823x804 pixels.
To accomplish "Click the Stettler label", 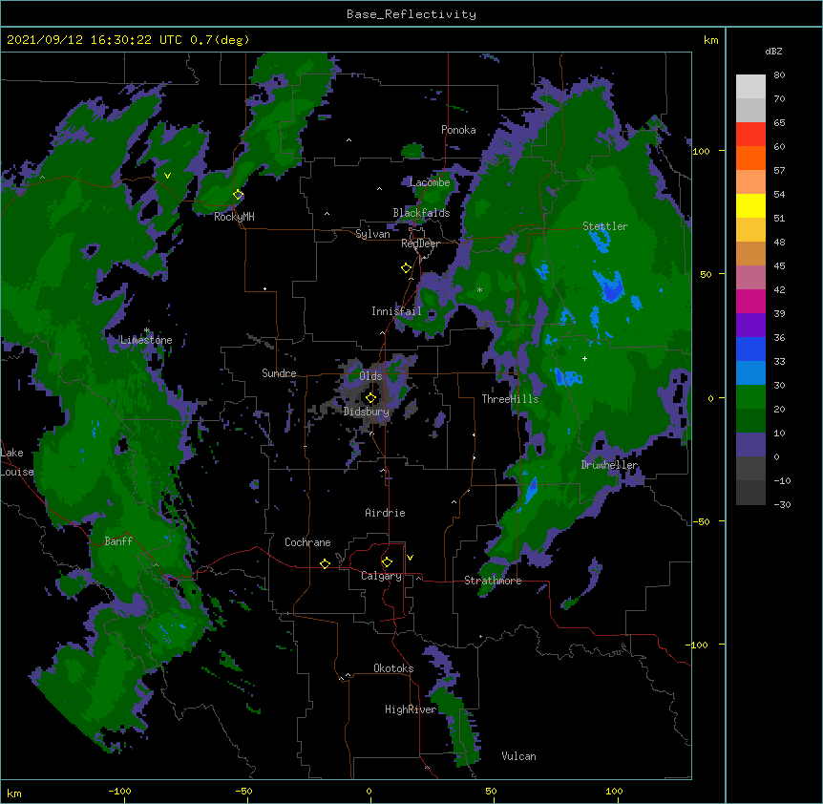I will coord(605,226).
